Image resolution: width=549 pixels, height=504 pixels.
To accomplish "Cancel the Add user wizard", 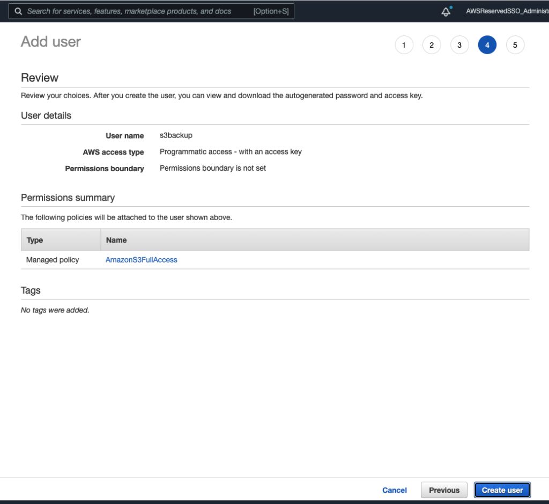I will pyautogui.click(x=394, y=490).
